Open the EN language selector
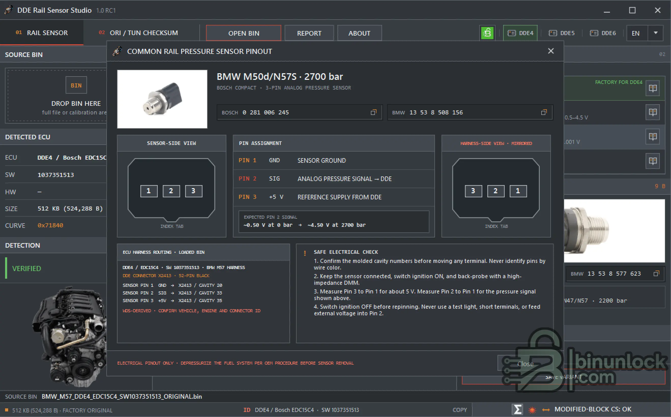Image resolution: width=671 pixels, height=417 pixels. coord(637,33)
